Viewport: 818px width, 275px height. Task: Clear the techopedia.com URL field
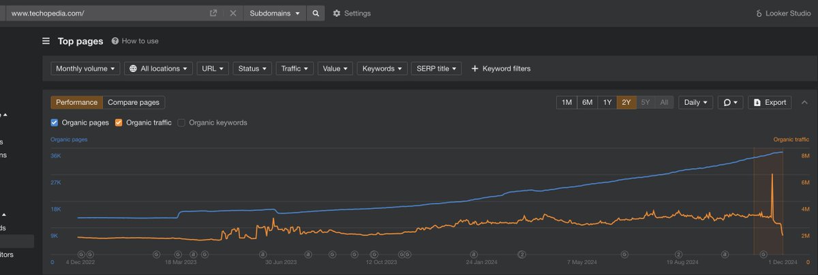tap(233, 13)
